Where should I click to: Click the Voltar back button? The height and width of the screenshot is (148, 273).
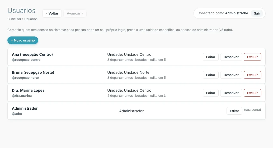click(52, 13)
